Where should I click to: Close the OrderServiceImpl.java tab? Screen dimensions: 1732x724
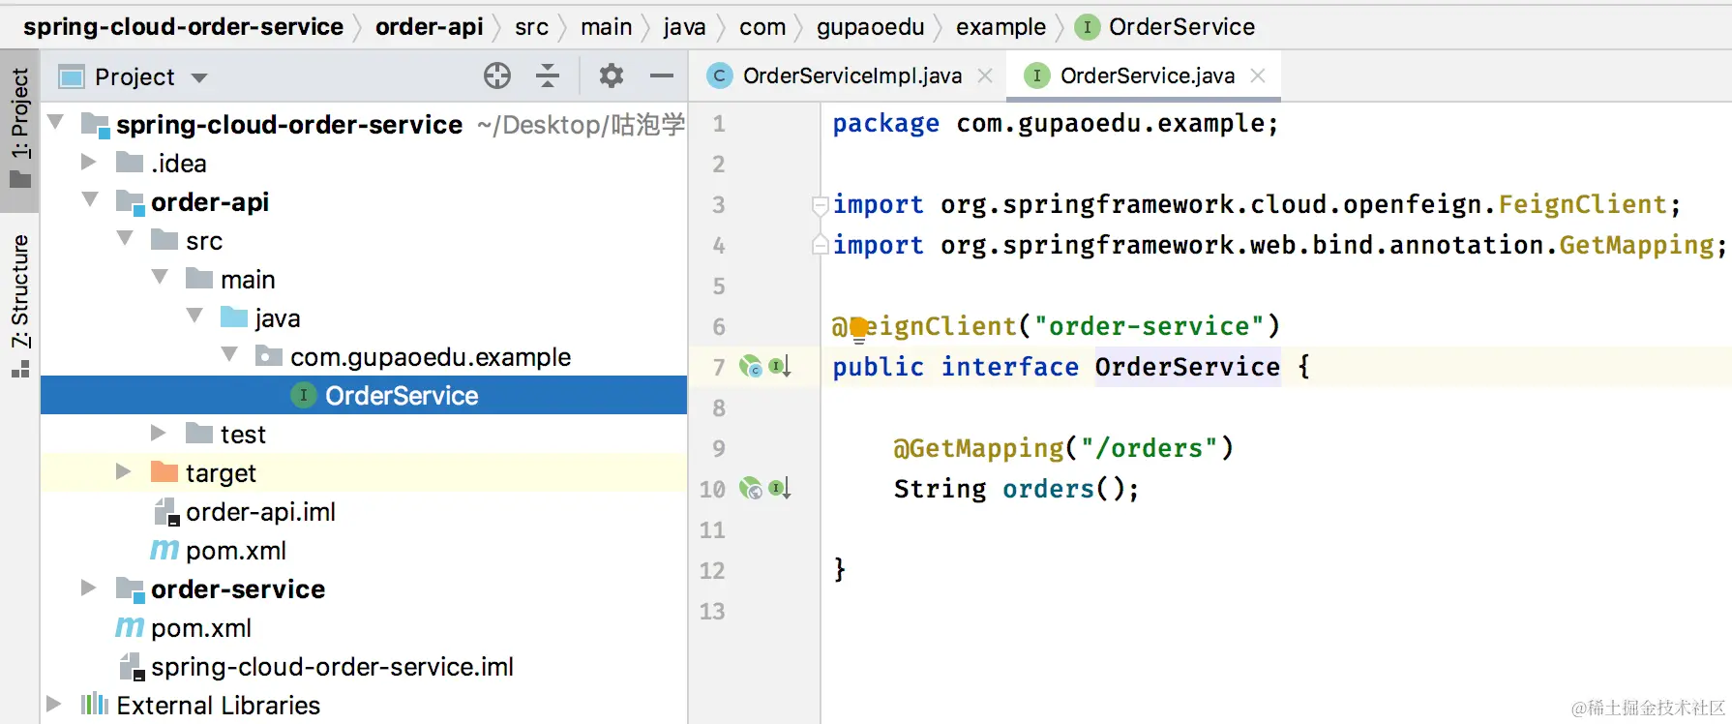985,75
